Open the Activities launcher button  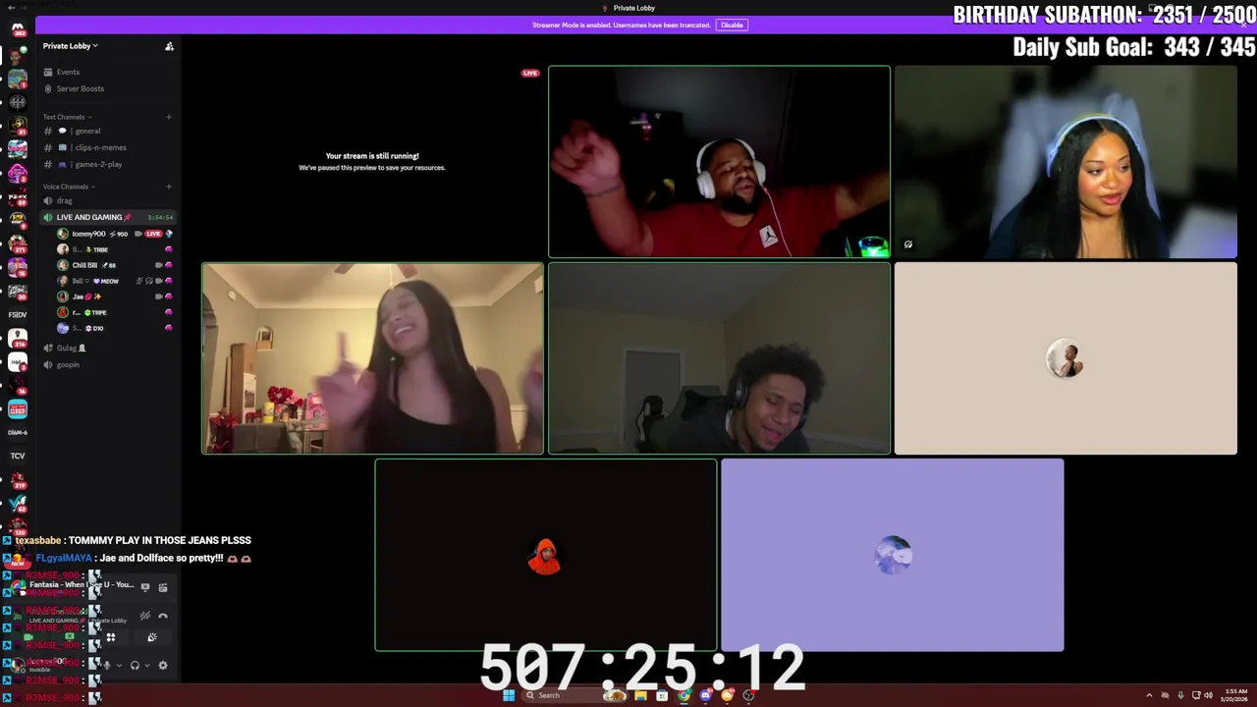(111, 637)
